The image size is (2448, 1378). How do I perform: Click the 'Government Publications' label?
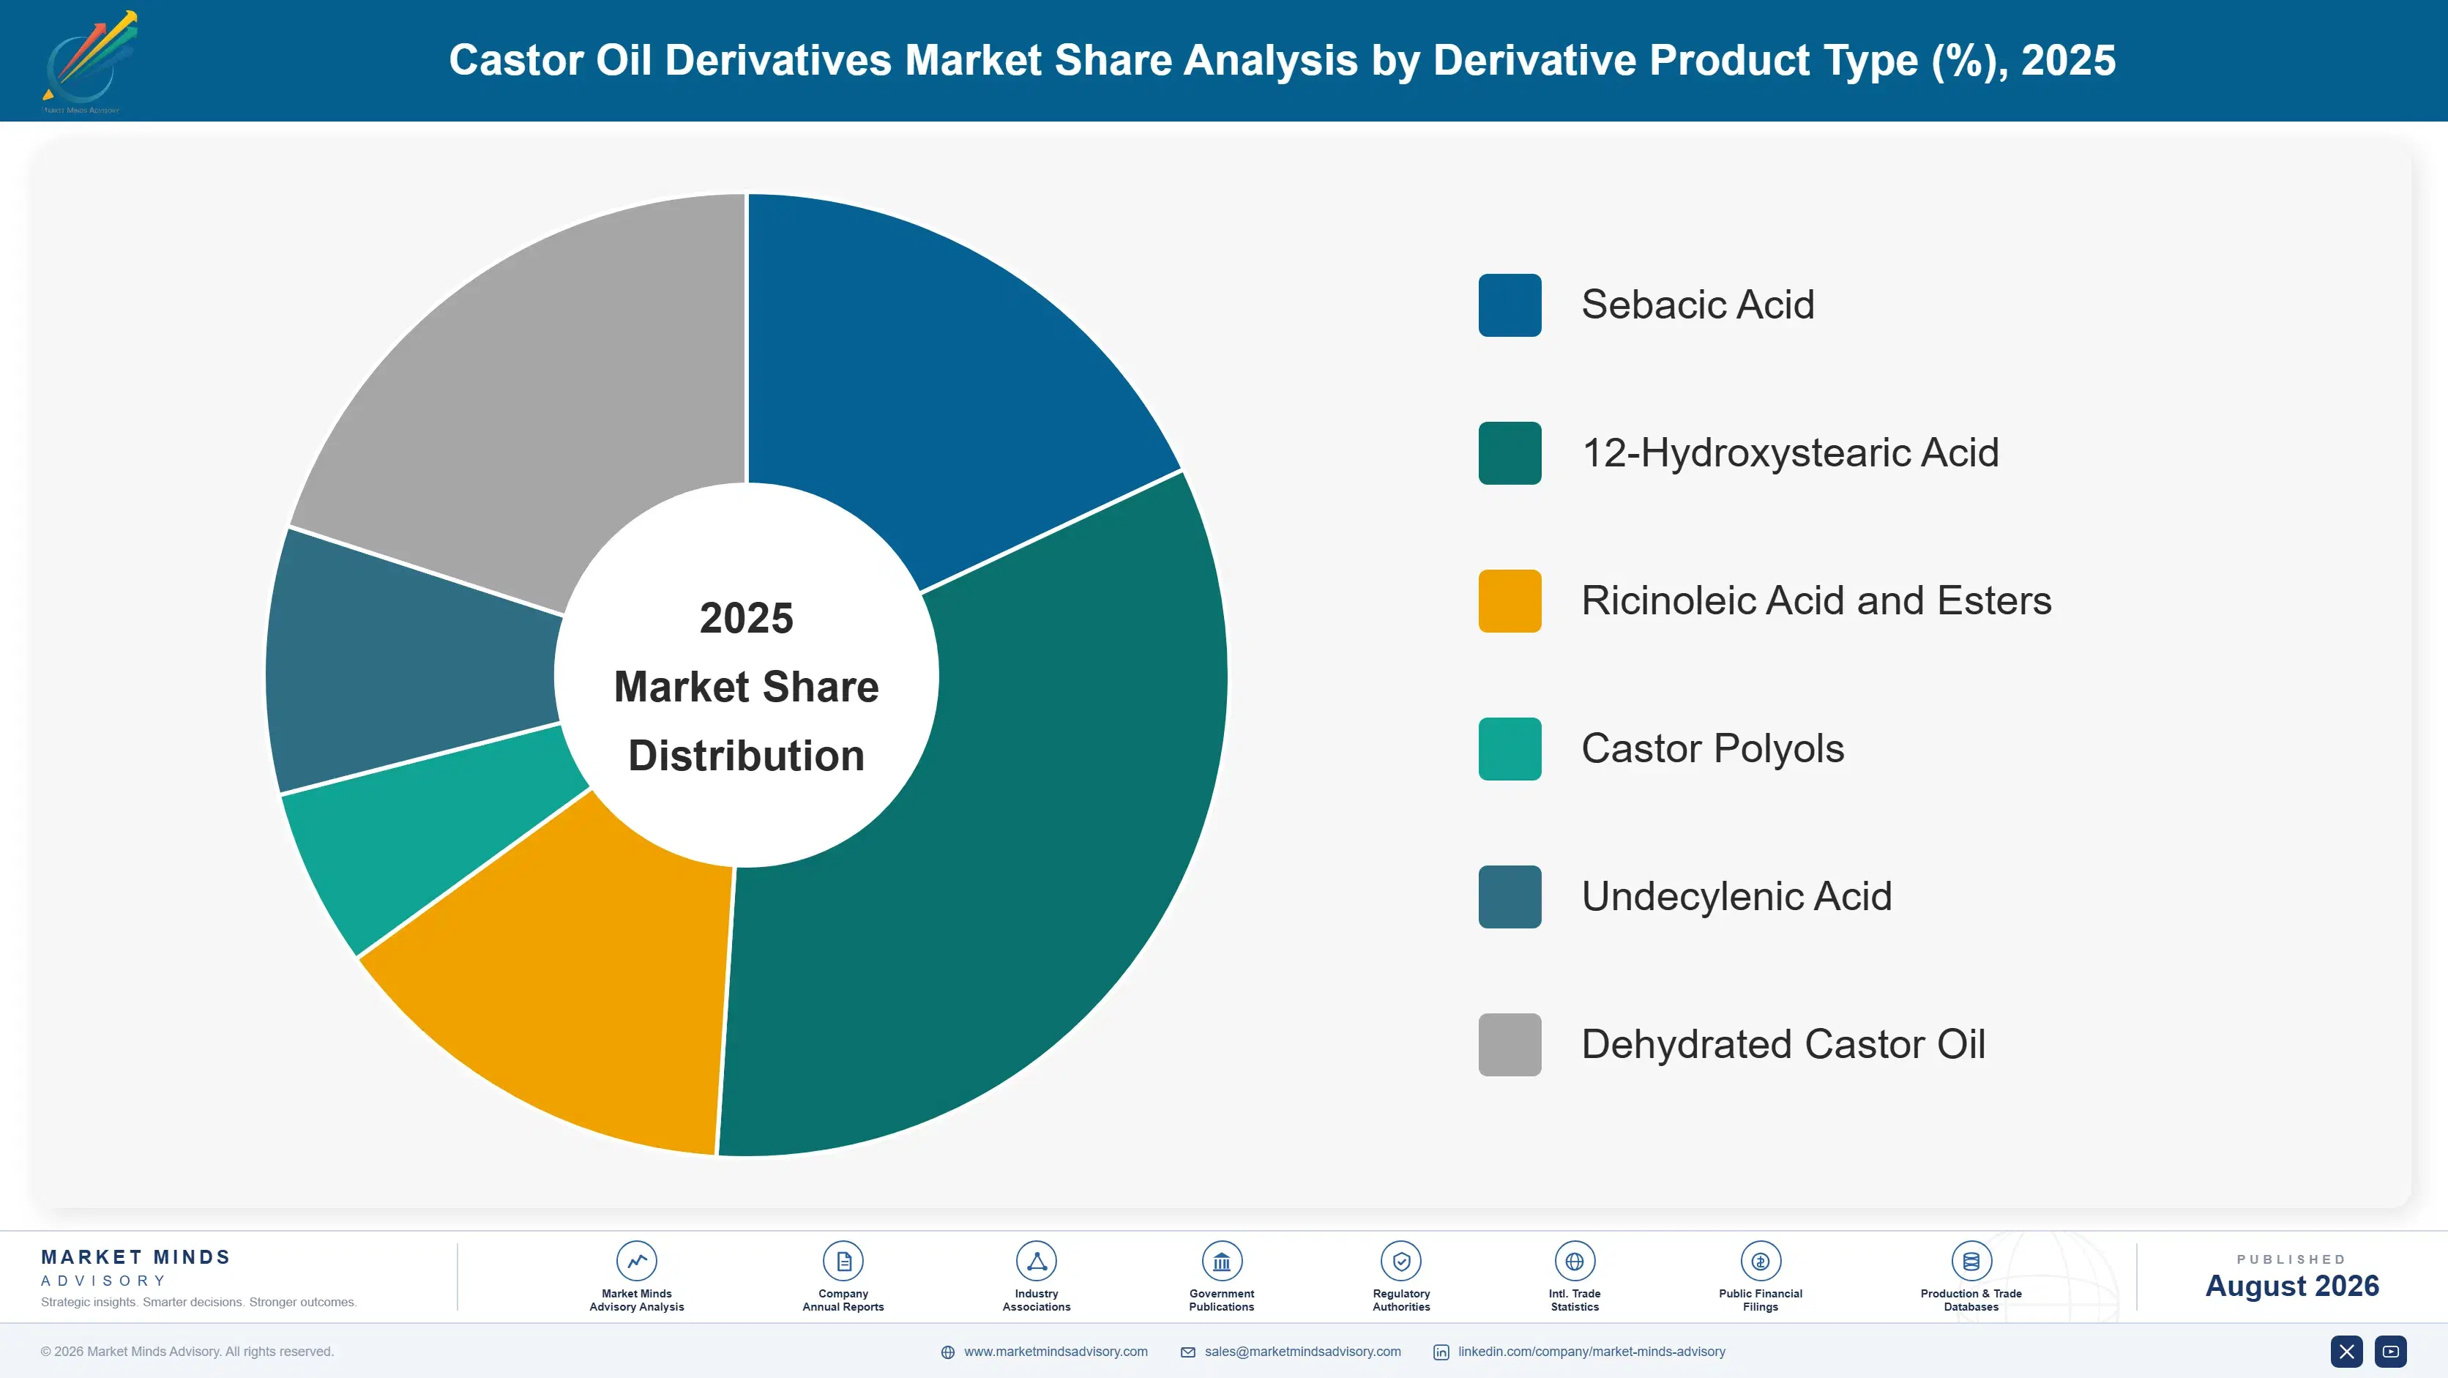(1221, 1300)
